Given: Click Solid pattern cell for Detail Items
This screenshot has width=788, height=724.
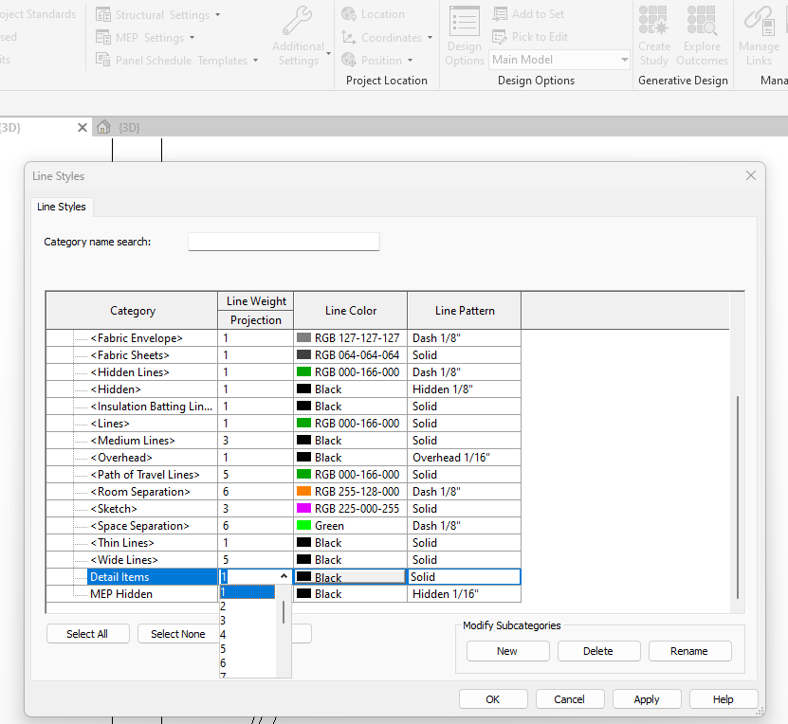Looking at the screenshot, I should pos(464,576).
